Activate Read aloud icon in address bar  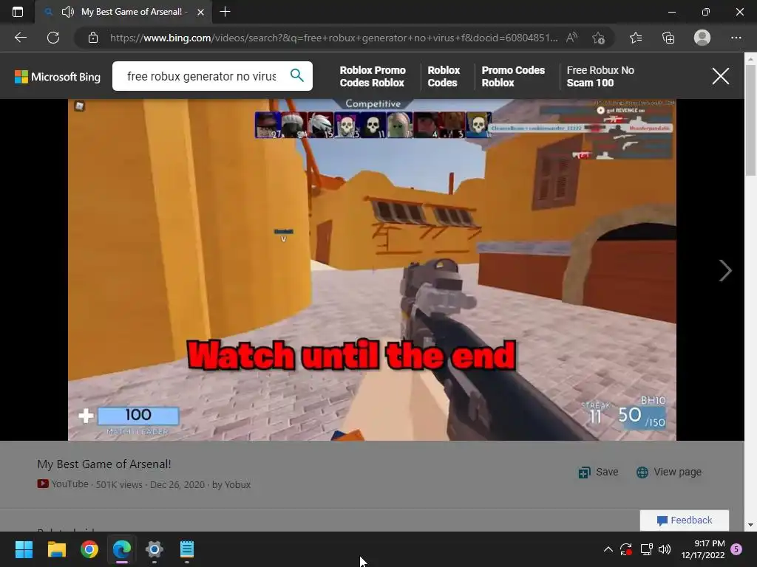[571, 38]
